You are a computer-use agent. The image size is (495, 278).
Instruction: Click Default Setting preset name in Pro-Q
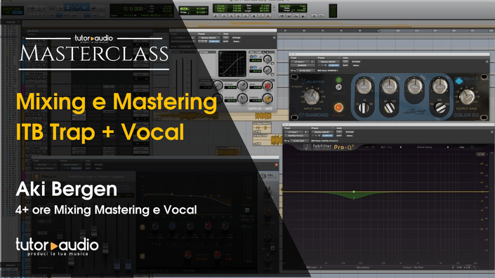click(424, 147)
